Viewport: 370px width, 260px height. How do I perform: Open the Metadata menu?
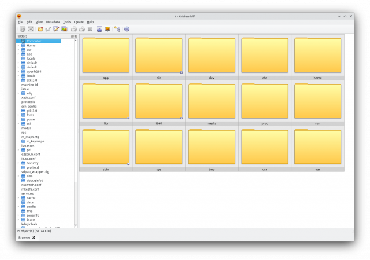[x=53, y=22]
